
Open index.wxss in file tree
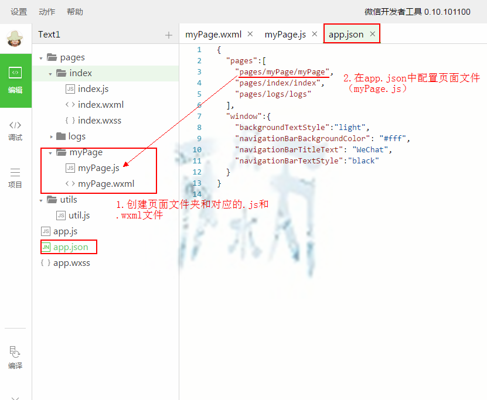coord(99,121)
